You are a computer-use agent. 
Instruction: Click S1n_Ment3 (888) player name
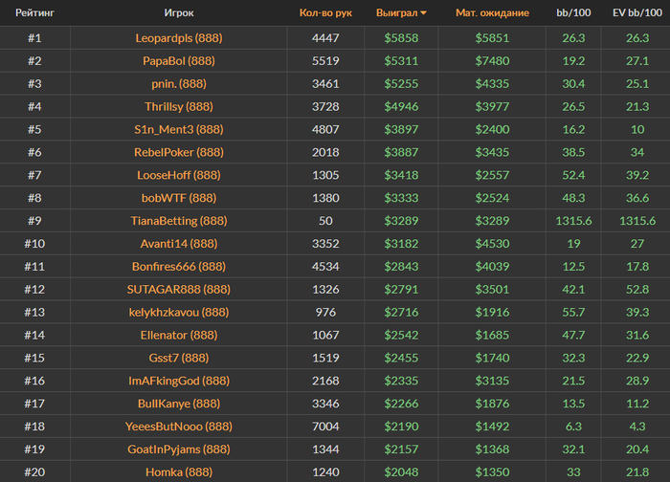tap(179, 129)
